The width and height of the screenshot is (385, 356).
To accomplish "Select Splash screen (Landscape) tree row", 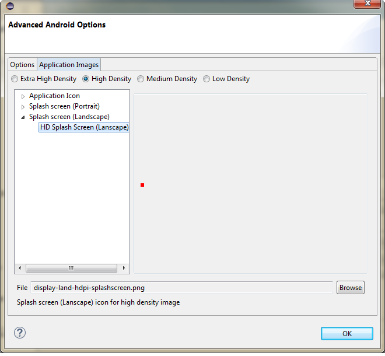I will point(69,117).
